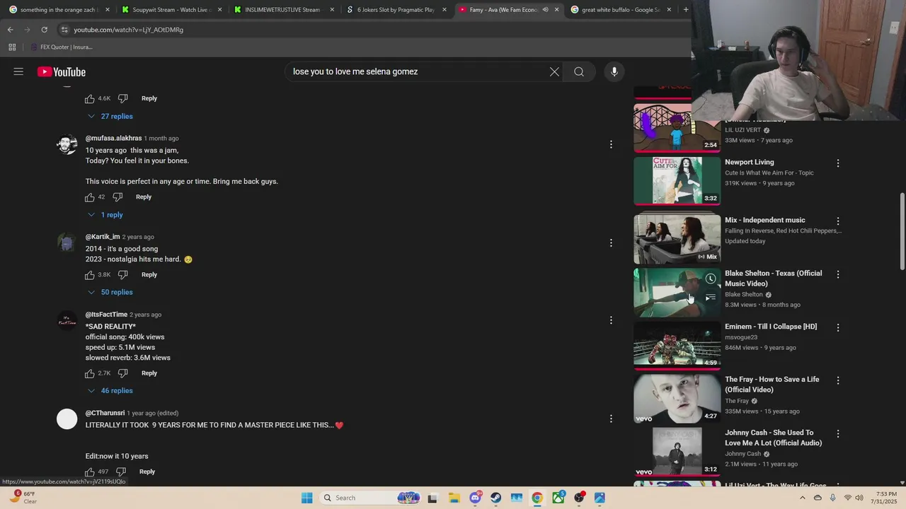
Task: Mute the Famy - Ava tab audio
Action: [x=545, y=10]
